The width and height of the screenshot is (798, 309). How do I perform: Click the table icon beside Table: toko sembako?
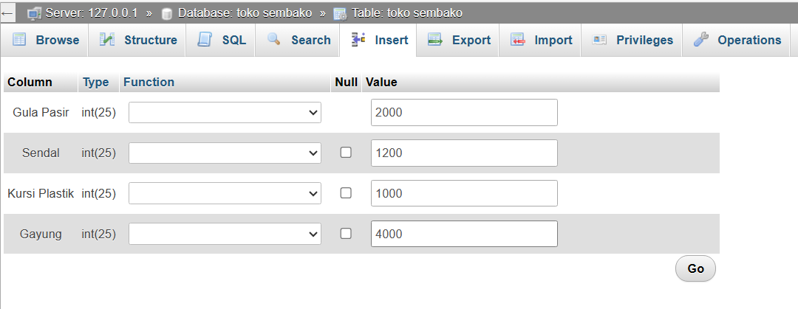click(x=340, y=14)
